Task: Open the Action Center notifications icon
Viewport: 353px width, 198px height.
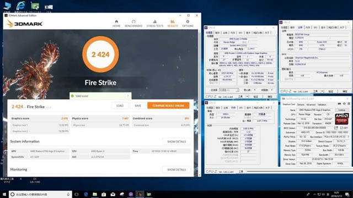Action: [347, 194]
